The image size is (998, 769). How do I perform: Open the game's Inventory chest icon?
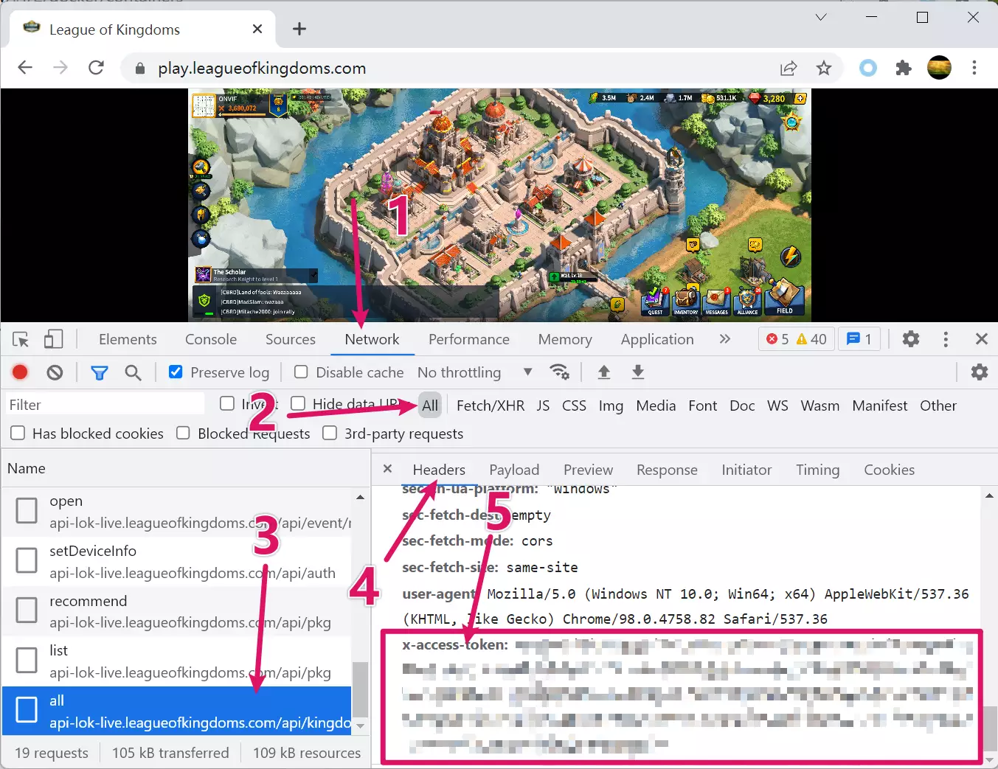pyautogui.click(x=686, y=301)
